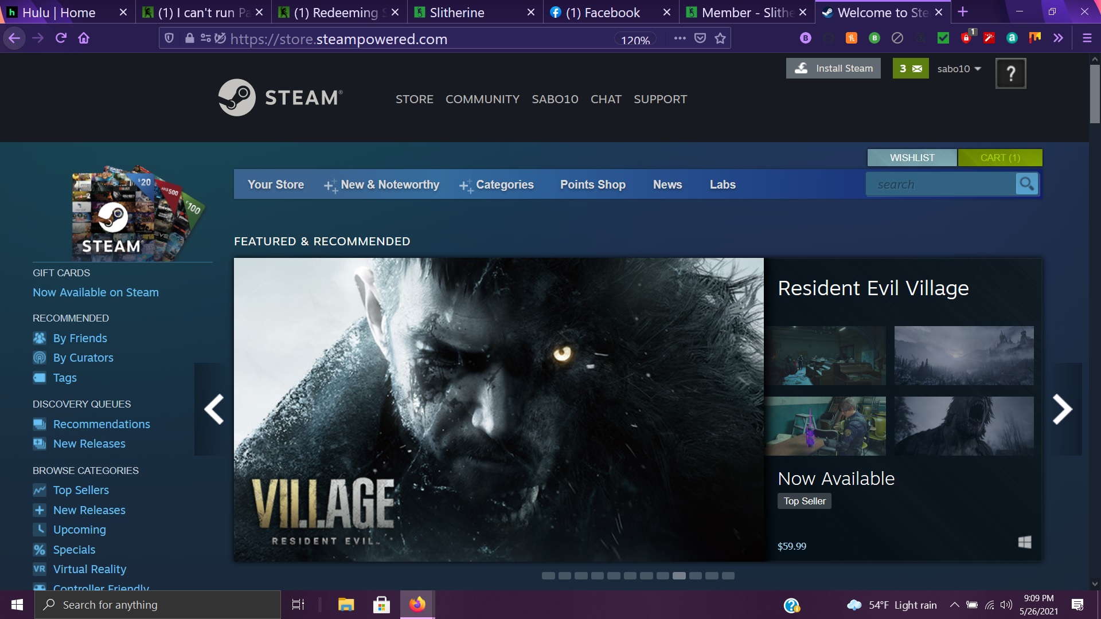Open the Points Shop tab

tap(592, 185)
